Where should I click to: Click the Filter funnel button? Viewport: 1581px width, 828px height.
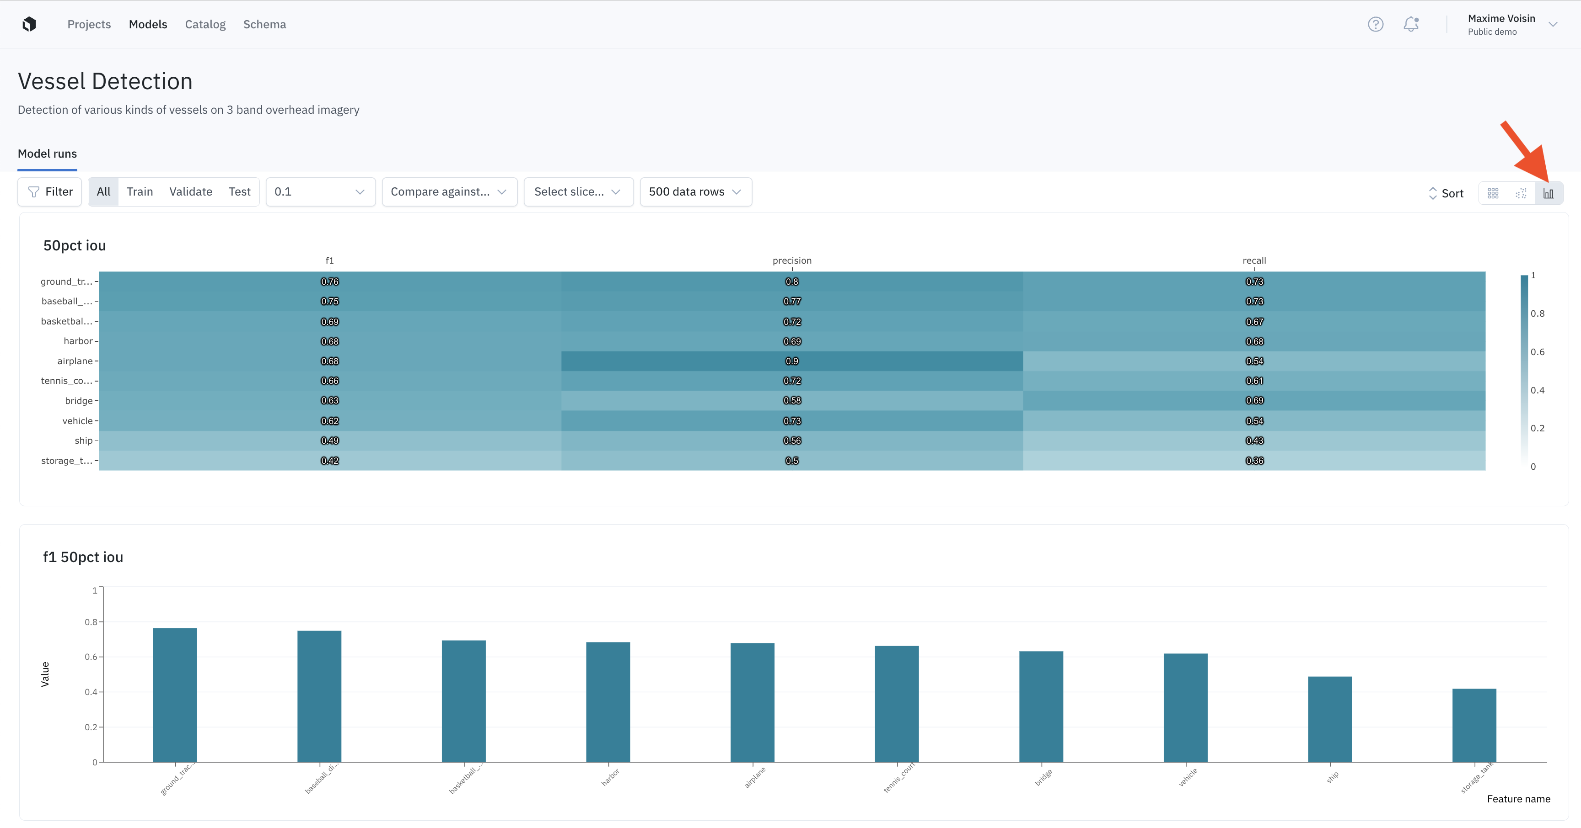click(50, 192)
